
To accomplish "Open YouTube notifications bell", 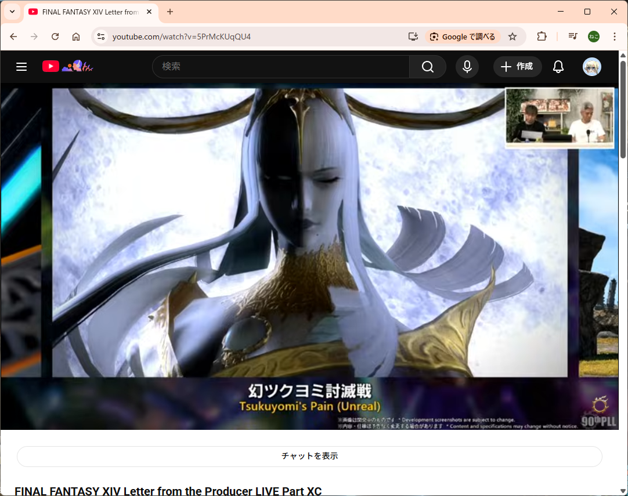I will coord(558,67).
